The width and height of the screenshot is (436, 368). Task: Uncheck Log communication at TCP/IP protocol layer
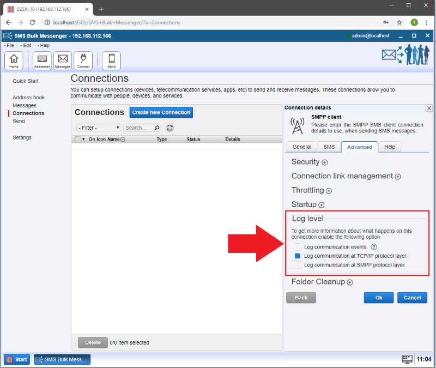click(298, 256)
